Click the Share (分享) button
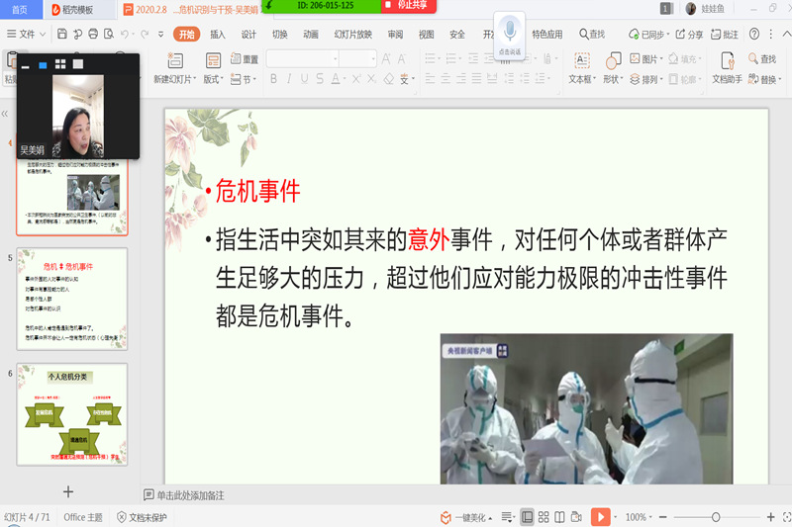Viewport: 792px width, 527px height. [x=689, y=34]
